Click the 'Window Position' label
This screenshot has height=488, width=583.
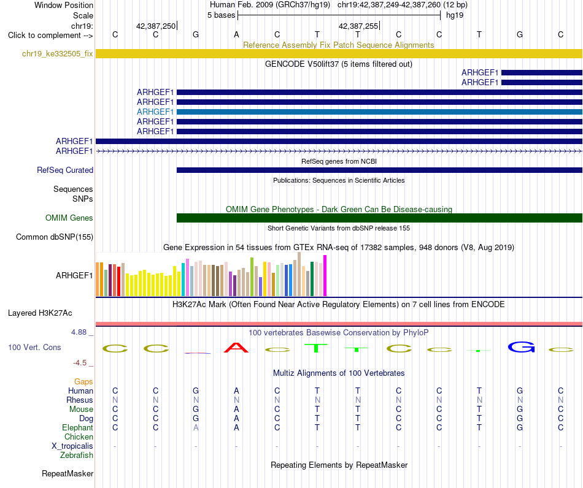tap(64, 5)
